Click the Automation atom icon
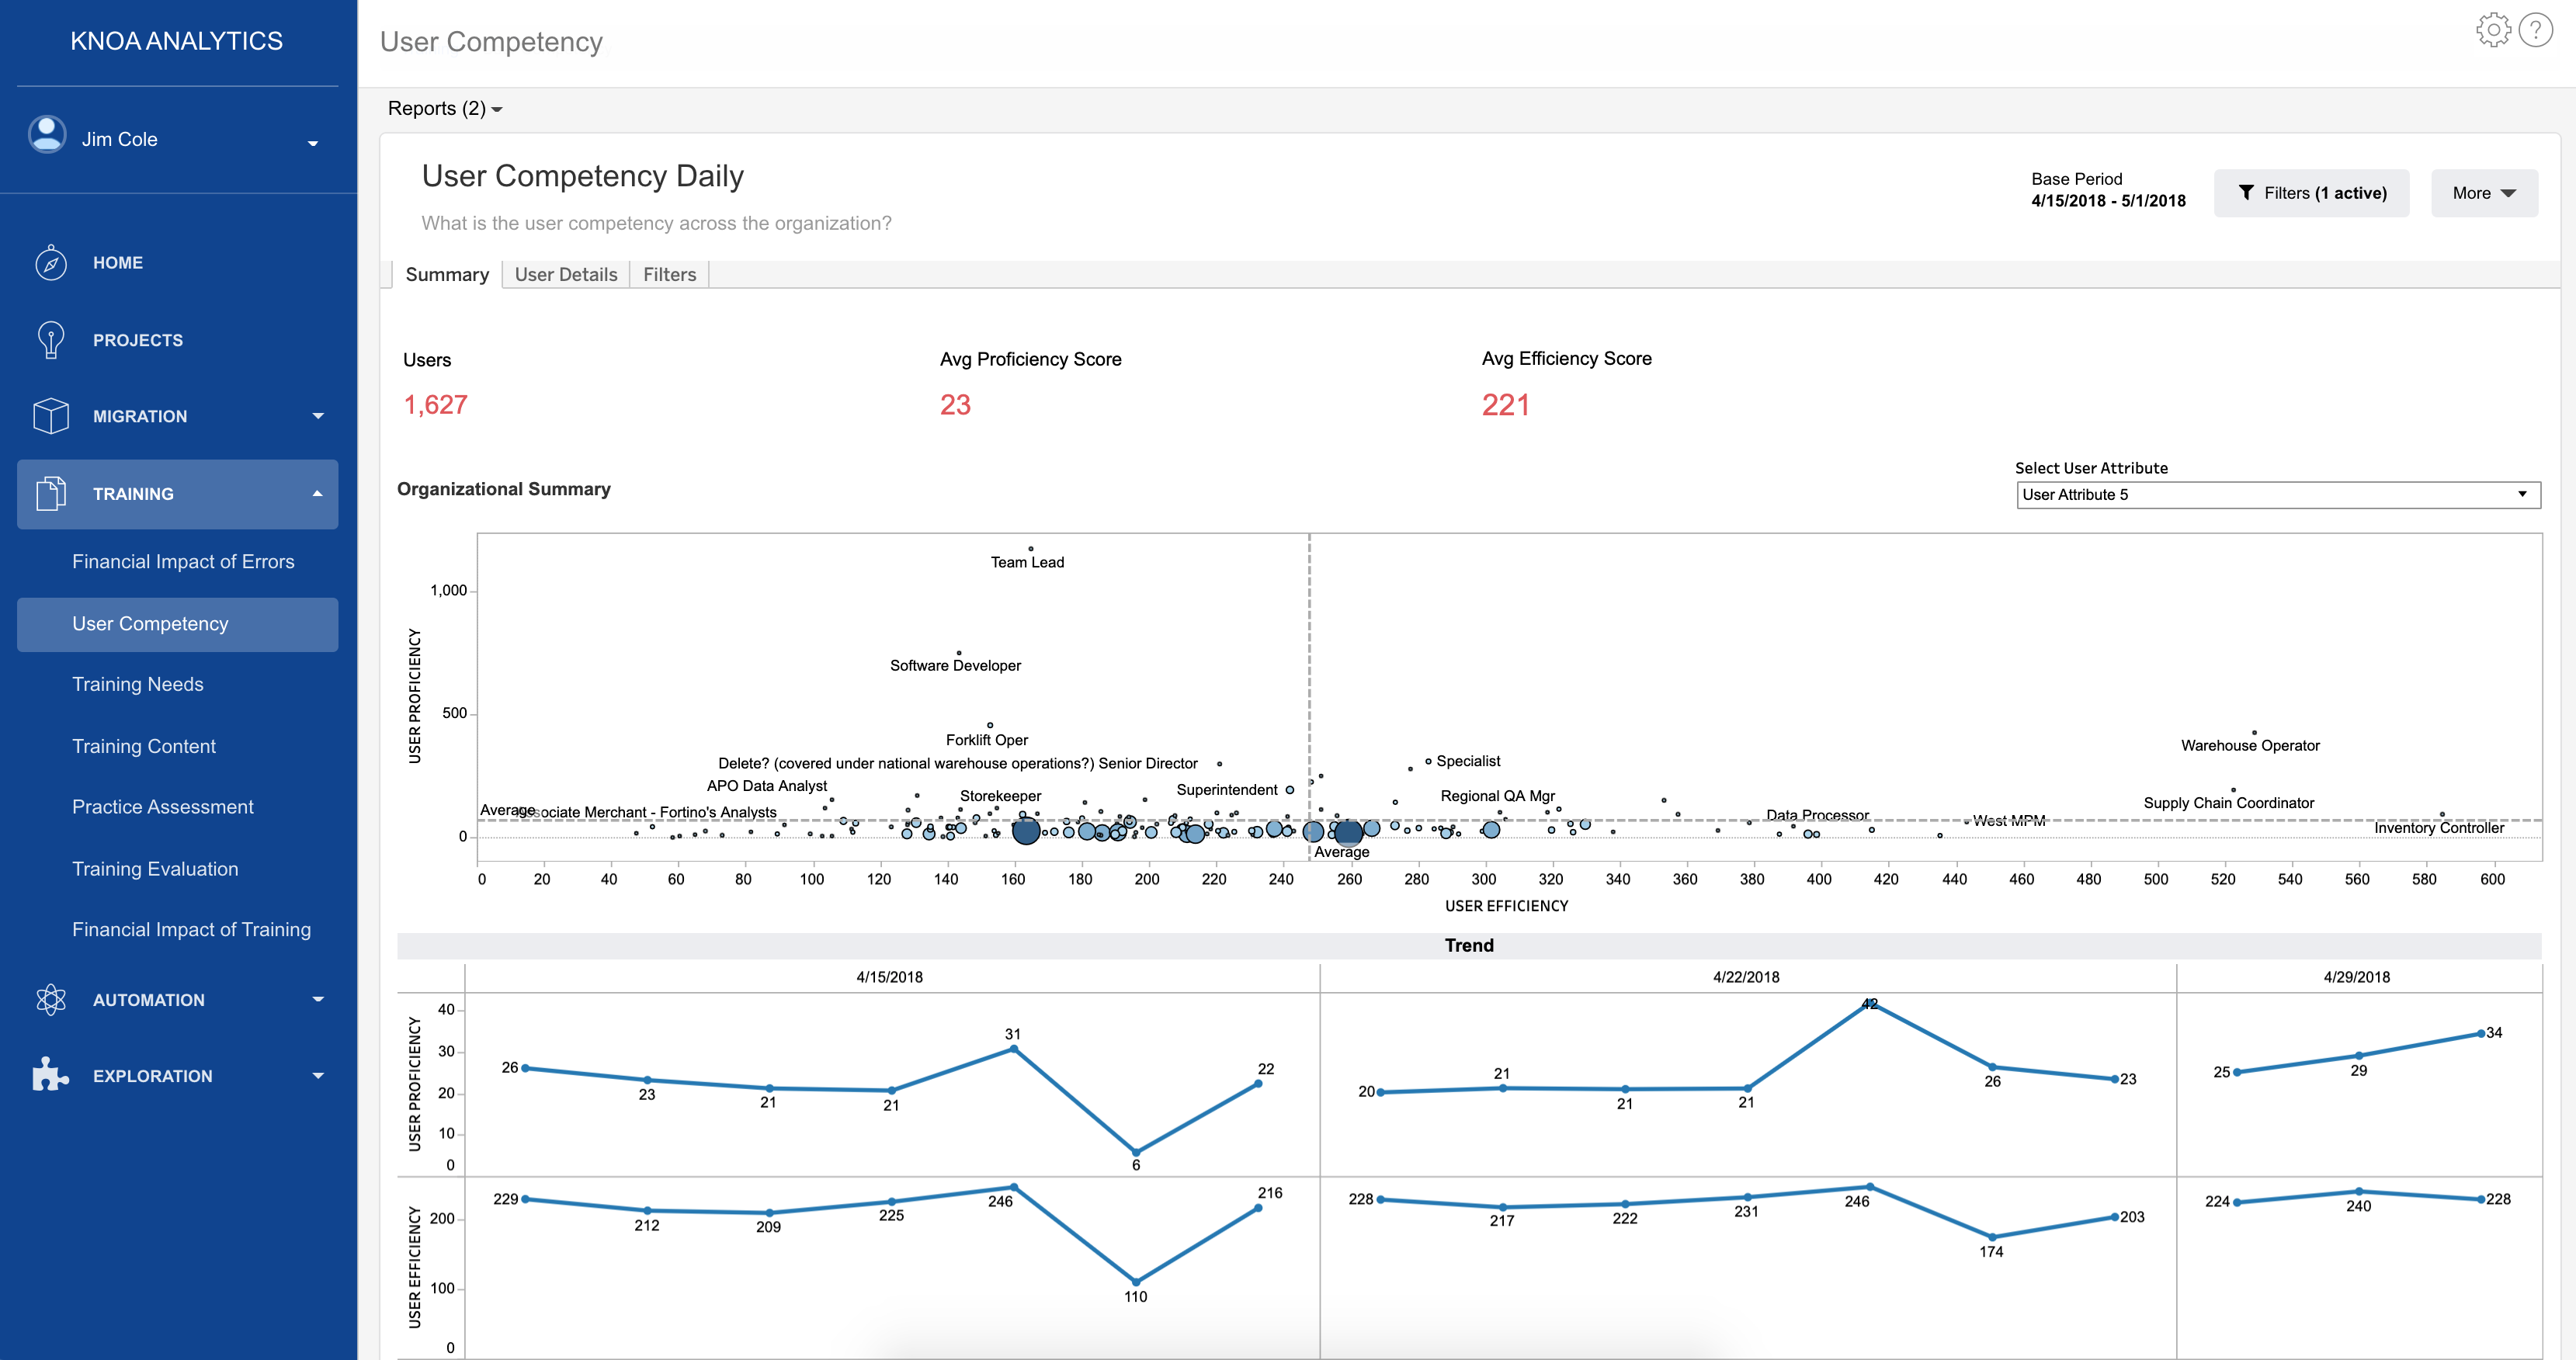The width and height of the screenshot is (2576, 1360). point(51,999)
